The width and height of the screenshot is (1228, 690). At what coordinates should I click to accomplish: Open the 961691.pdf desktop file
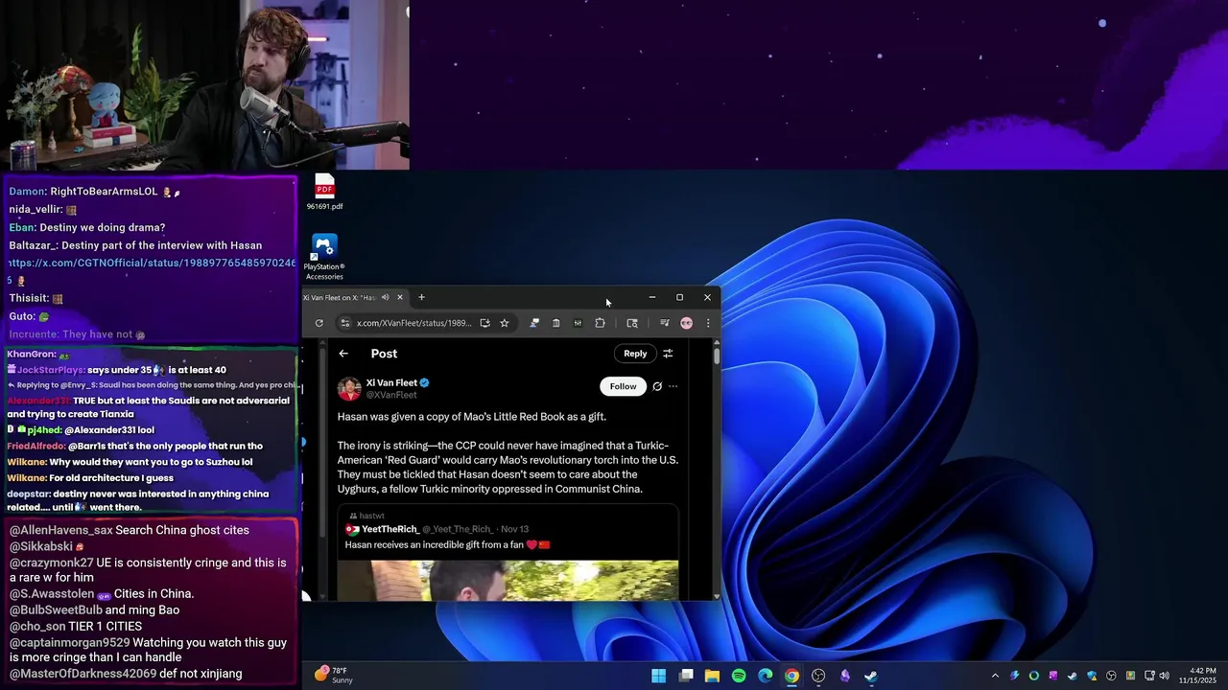pos(324,192)
